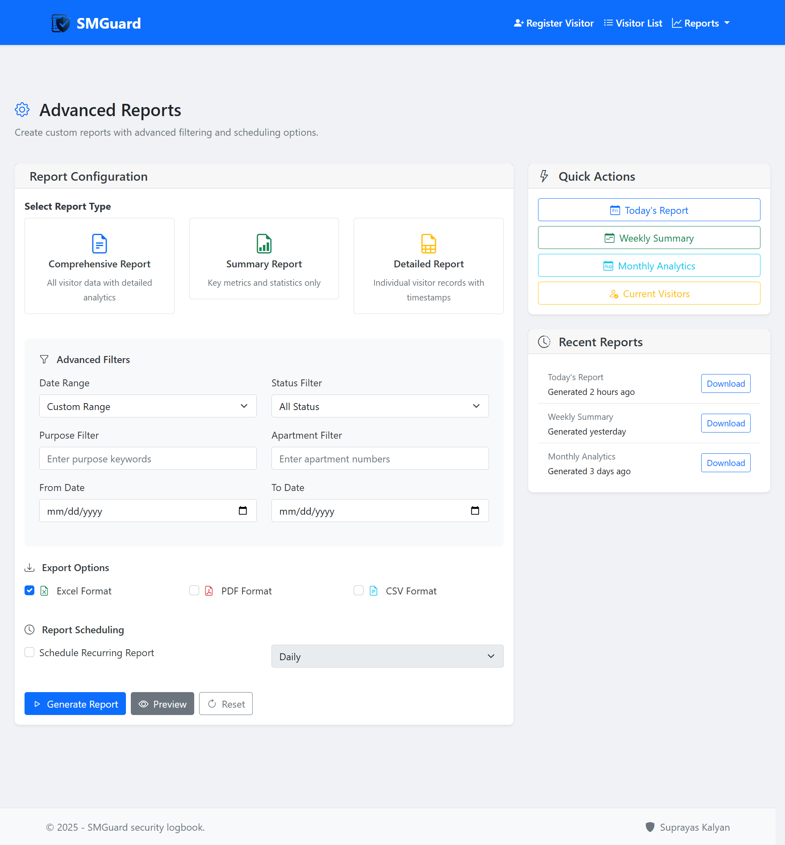
Task: Open Monthly Analytics quick action
Action: 648,266
